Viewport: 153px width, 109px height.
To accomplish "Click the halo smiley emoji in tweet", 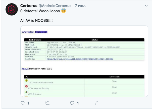I will pyautogui.click(x=64, y=11).
